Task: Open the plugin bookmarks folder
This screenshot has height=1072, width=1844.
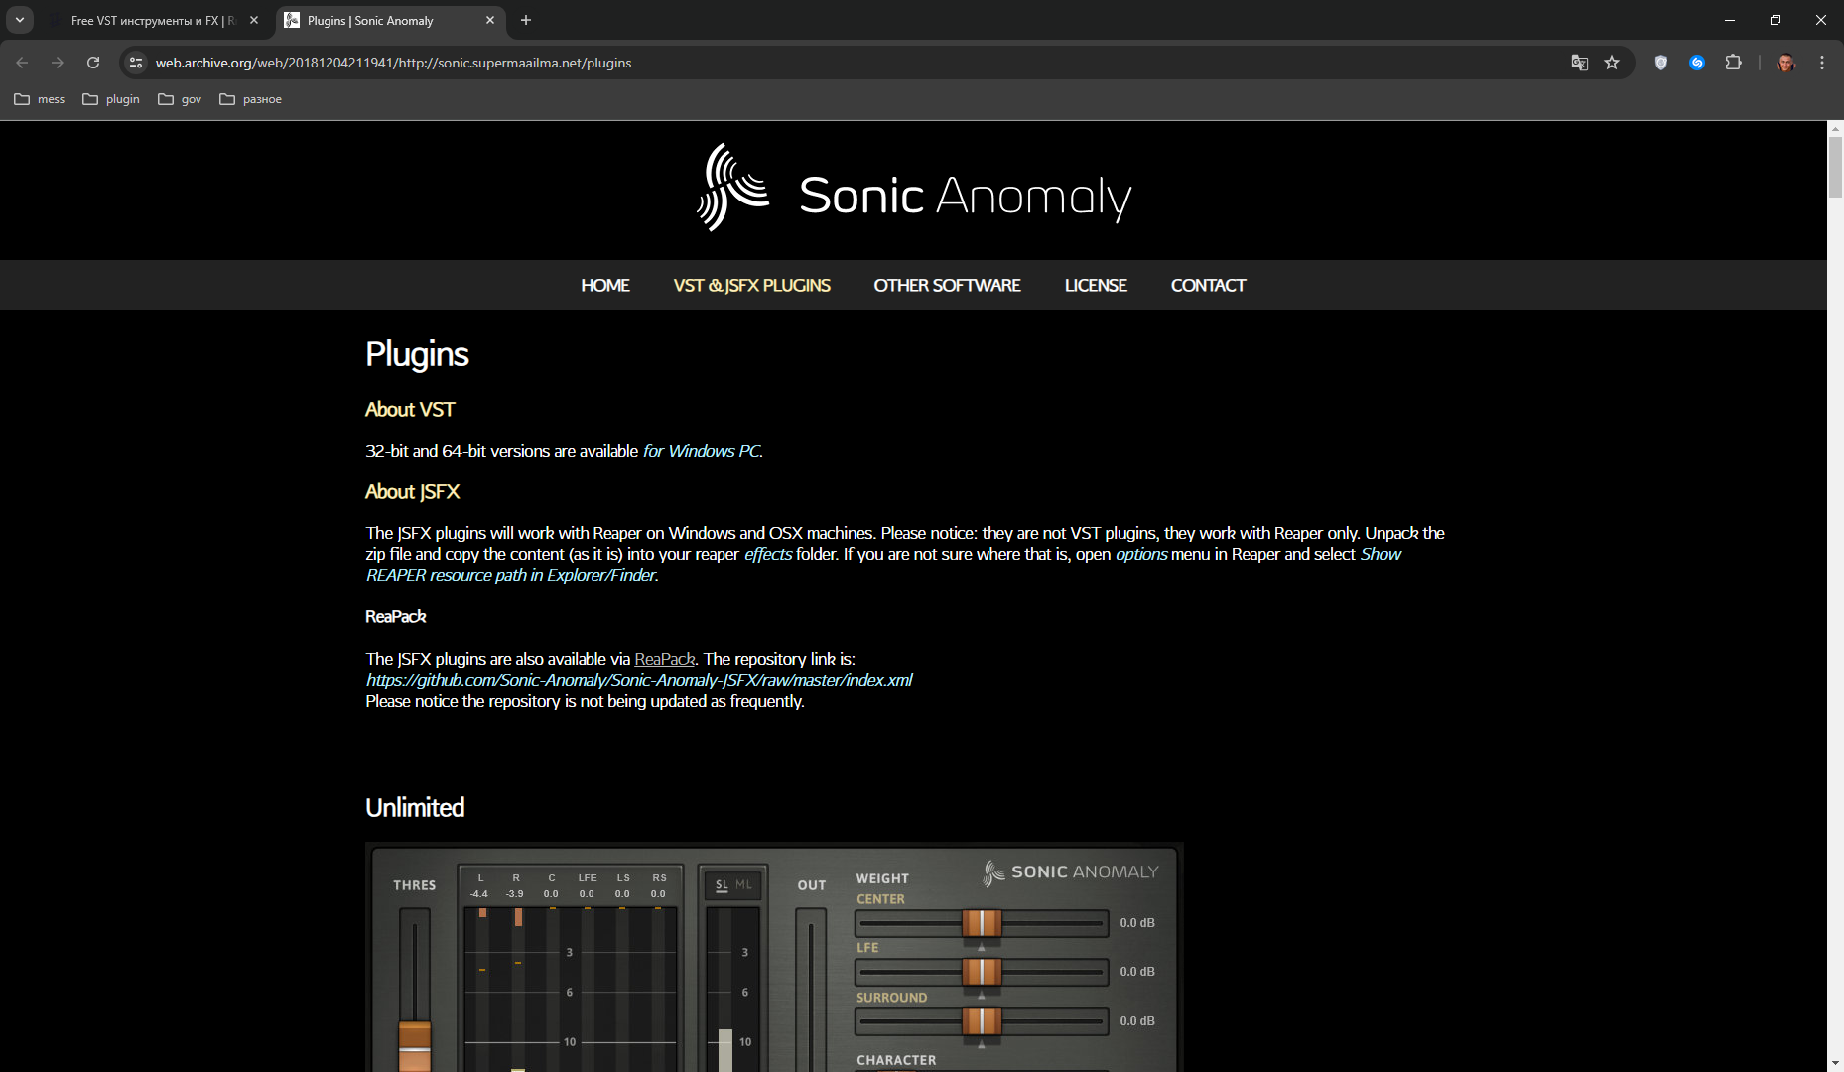Action: click(111, 99)
